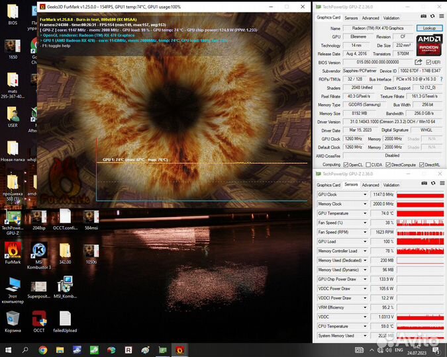Click the Name field showing Radeon RX 470
Screen dimensions: 447x357
377,28
